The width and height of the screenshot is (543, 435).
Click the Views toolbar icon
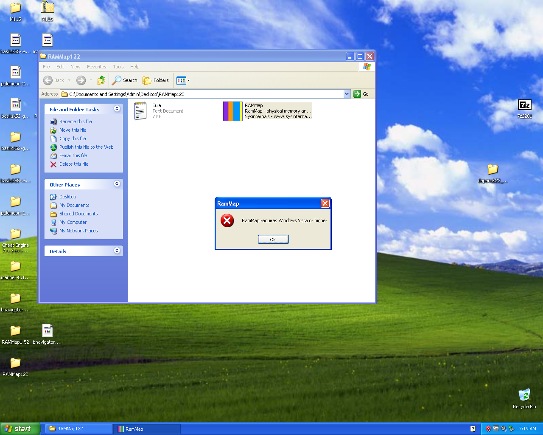[x=181, y=80]
